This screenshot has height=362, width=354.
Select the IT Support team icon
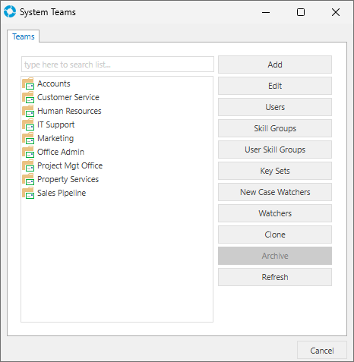(x=28, y=124)
